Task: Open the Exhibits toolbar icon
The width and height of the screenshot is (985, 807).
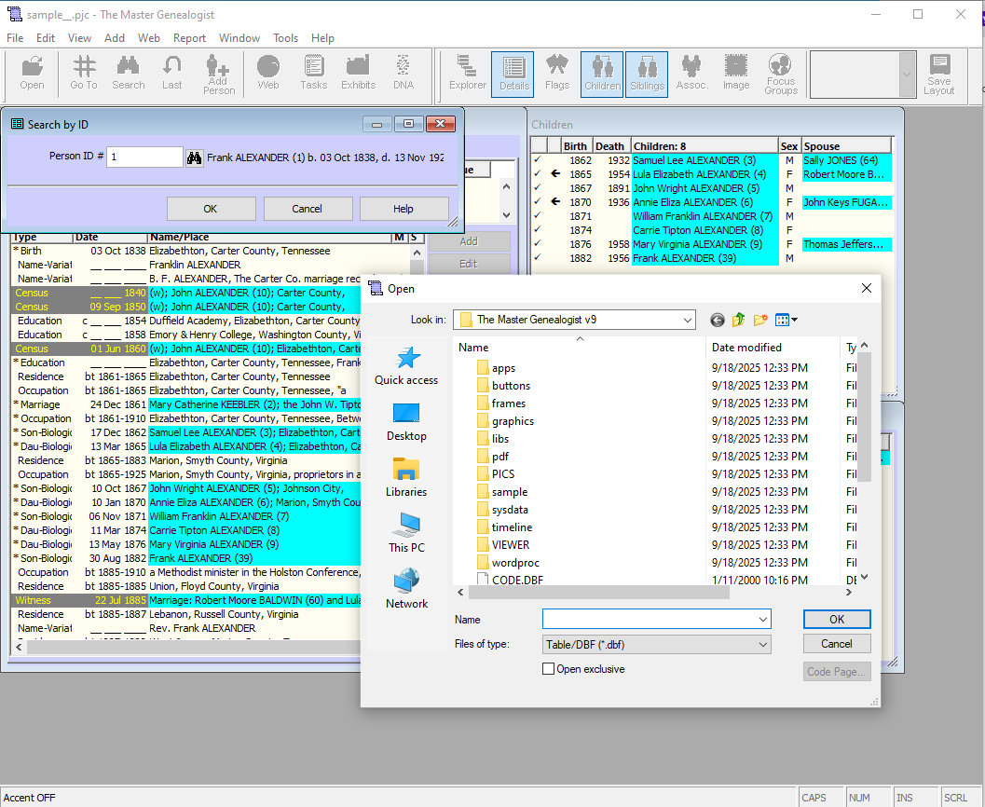Action: click(358, 72)
